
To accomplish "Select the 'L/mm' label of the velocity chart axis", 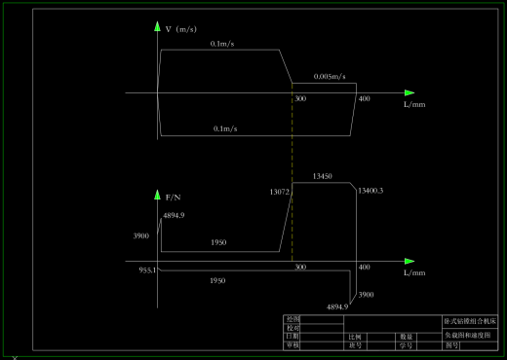I will (x=414, y=104).
